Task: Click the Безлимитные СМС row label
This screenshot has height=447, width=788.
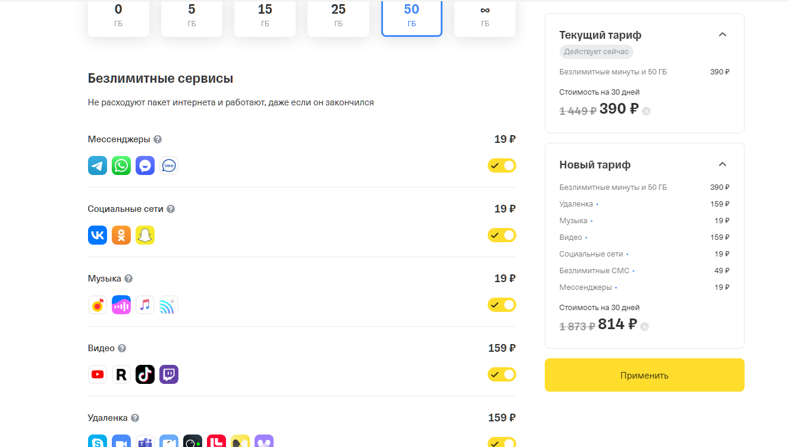Action: click(594, 270)
